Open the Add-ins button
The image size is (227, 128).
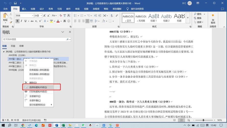click(213, 19)
